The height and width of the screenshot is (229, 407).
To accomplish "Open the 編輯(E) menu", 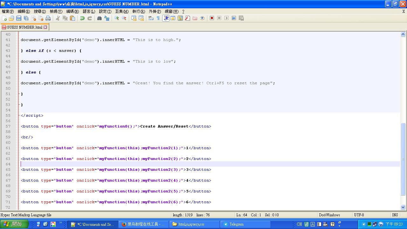I will (x=24, y=11).
